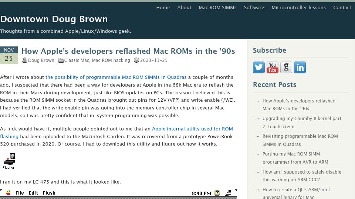355x199 pixels.
Task: Click the Subscribe sidebar heading
Action: 270,50
